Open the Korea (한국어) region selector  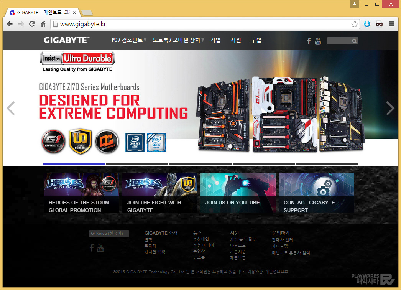(x=109, y=234)
